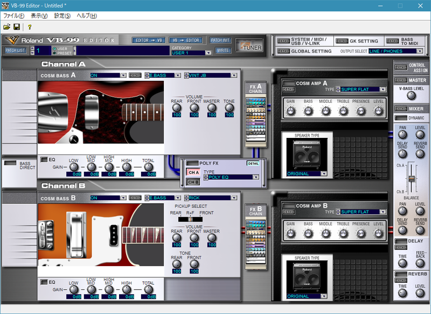Toggle the REVERB on/off switch
Image resolution: width=431 pixels, height=314 pixels.
(x=401, y=274)
